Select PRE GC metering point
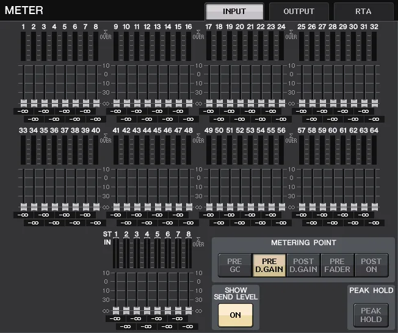 click(x=235, y=265)
